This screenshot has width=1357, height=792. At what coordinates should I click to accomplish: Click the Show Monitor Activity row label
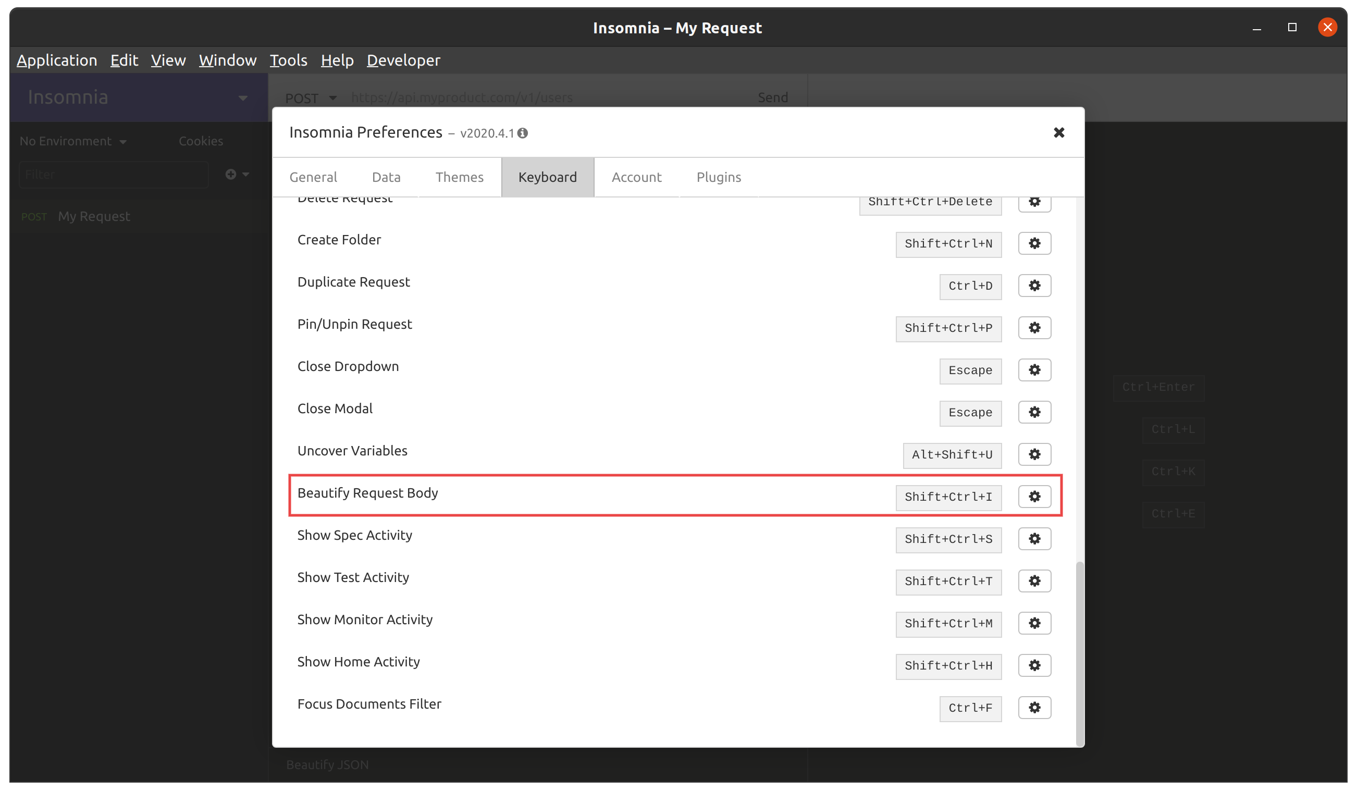point(365,620)
